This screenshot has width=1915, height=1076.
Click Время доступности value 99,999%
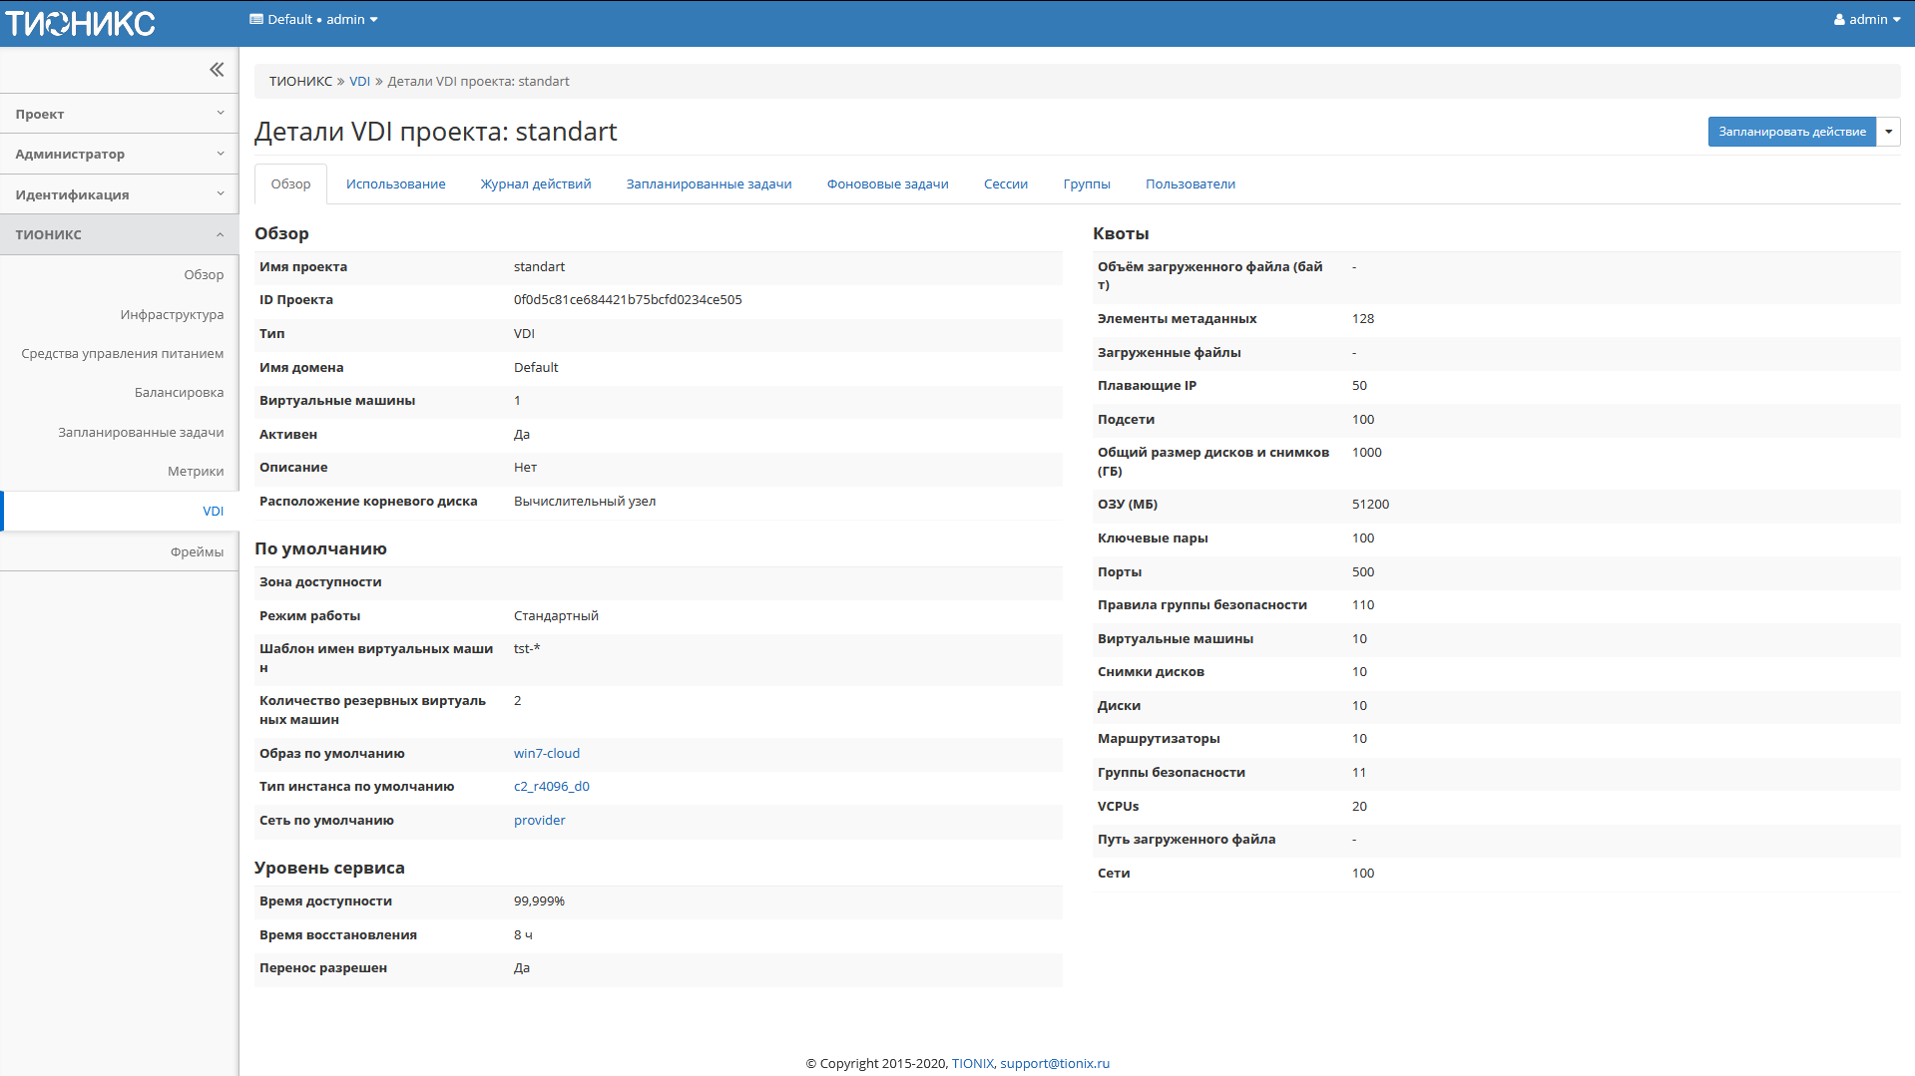539,900
